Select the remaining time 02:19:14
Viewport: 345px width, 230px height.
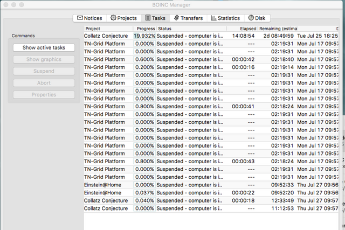pos(282,67)
